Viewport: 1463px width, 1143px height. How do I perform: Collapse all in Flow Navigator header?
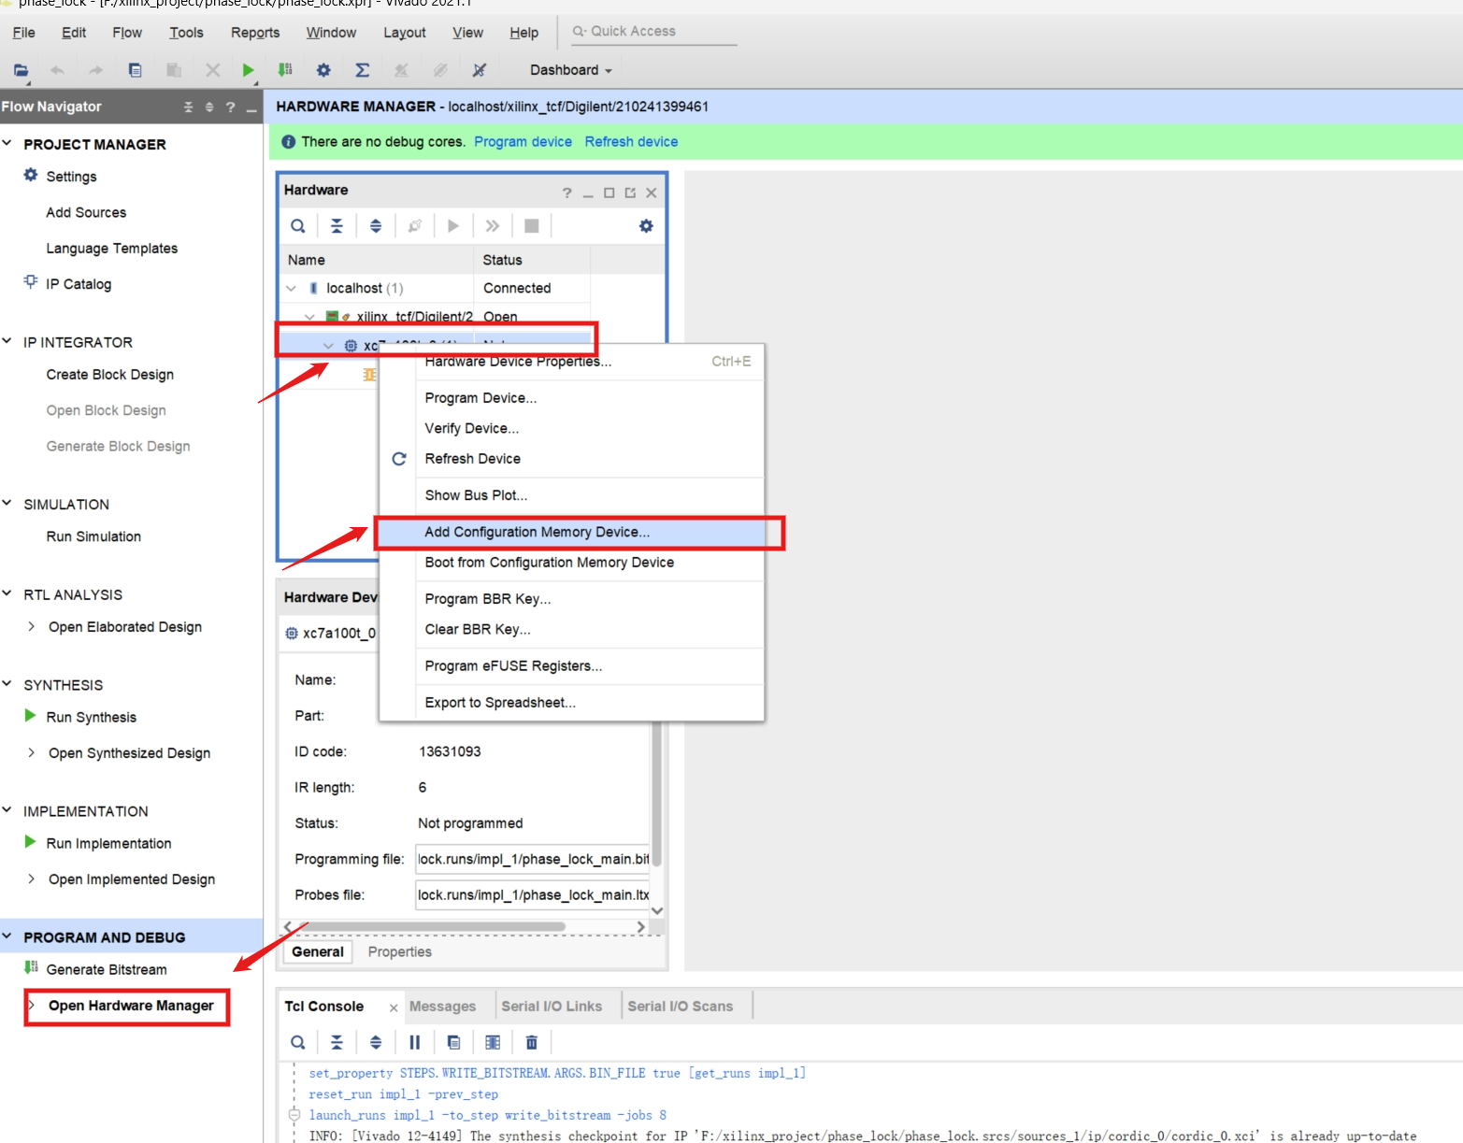[188, 107]
